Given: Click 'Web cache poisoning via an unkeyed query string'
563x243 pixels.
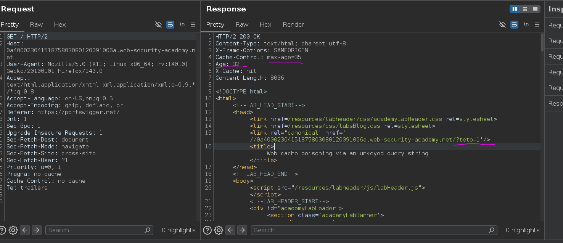Looking at the screenshot, I should (x=347, y=153).
